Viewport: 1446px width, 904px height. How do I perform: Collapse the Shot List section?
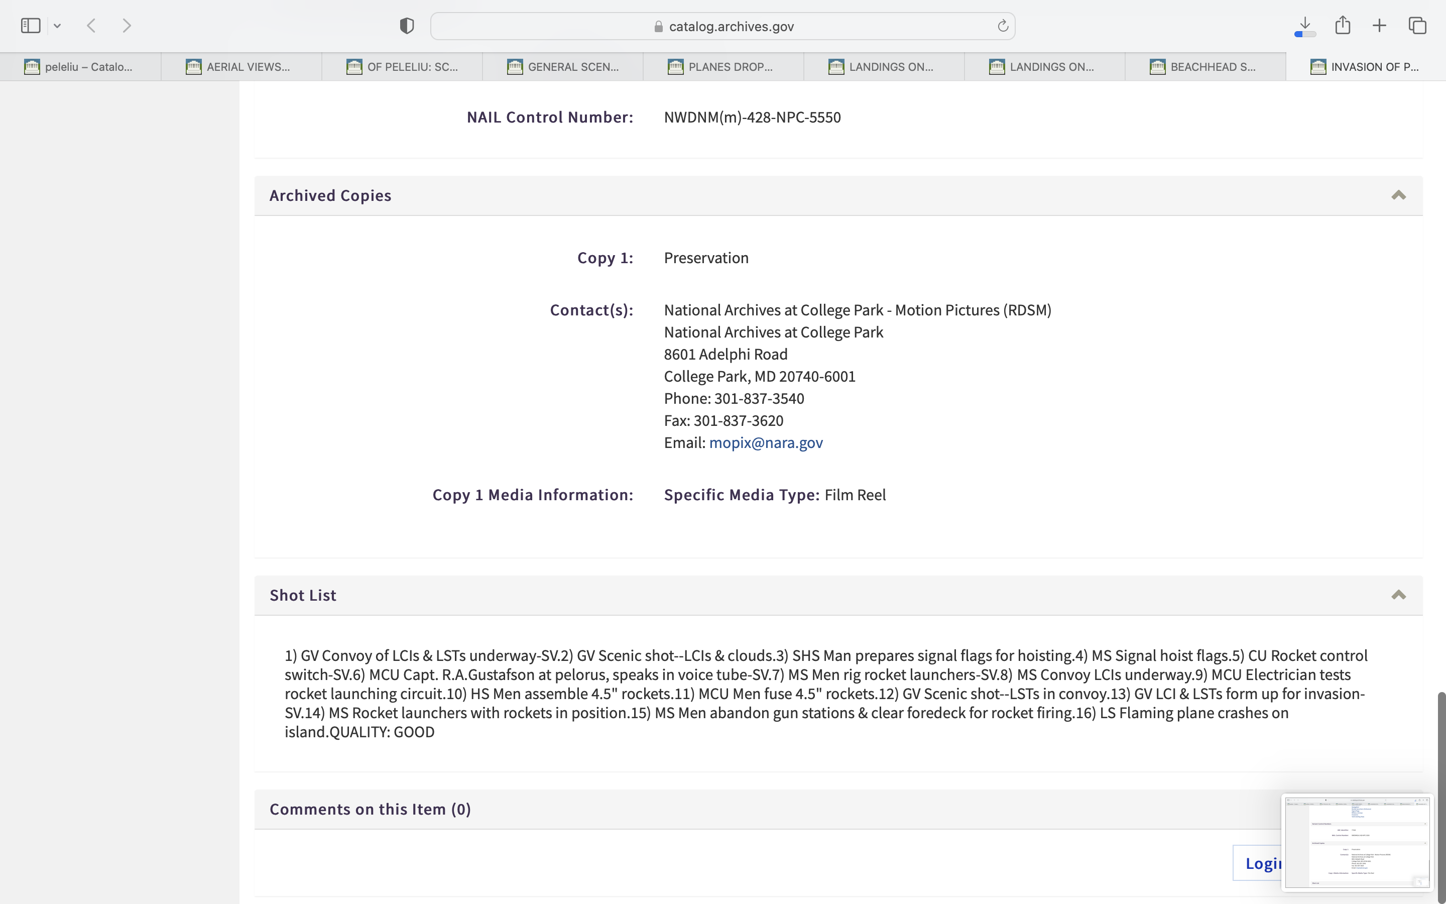1398,595
